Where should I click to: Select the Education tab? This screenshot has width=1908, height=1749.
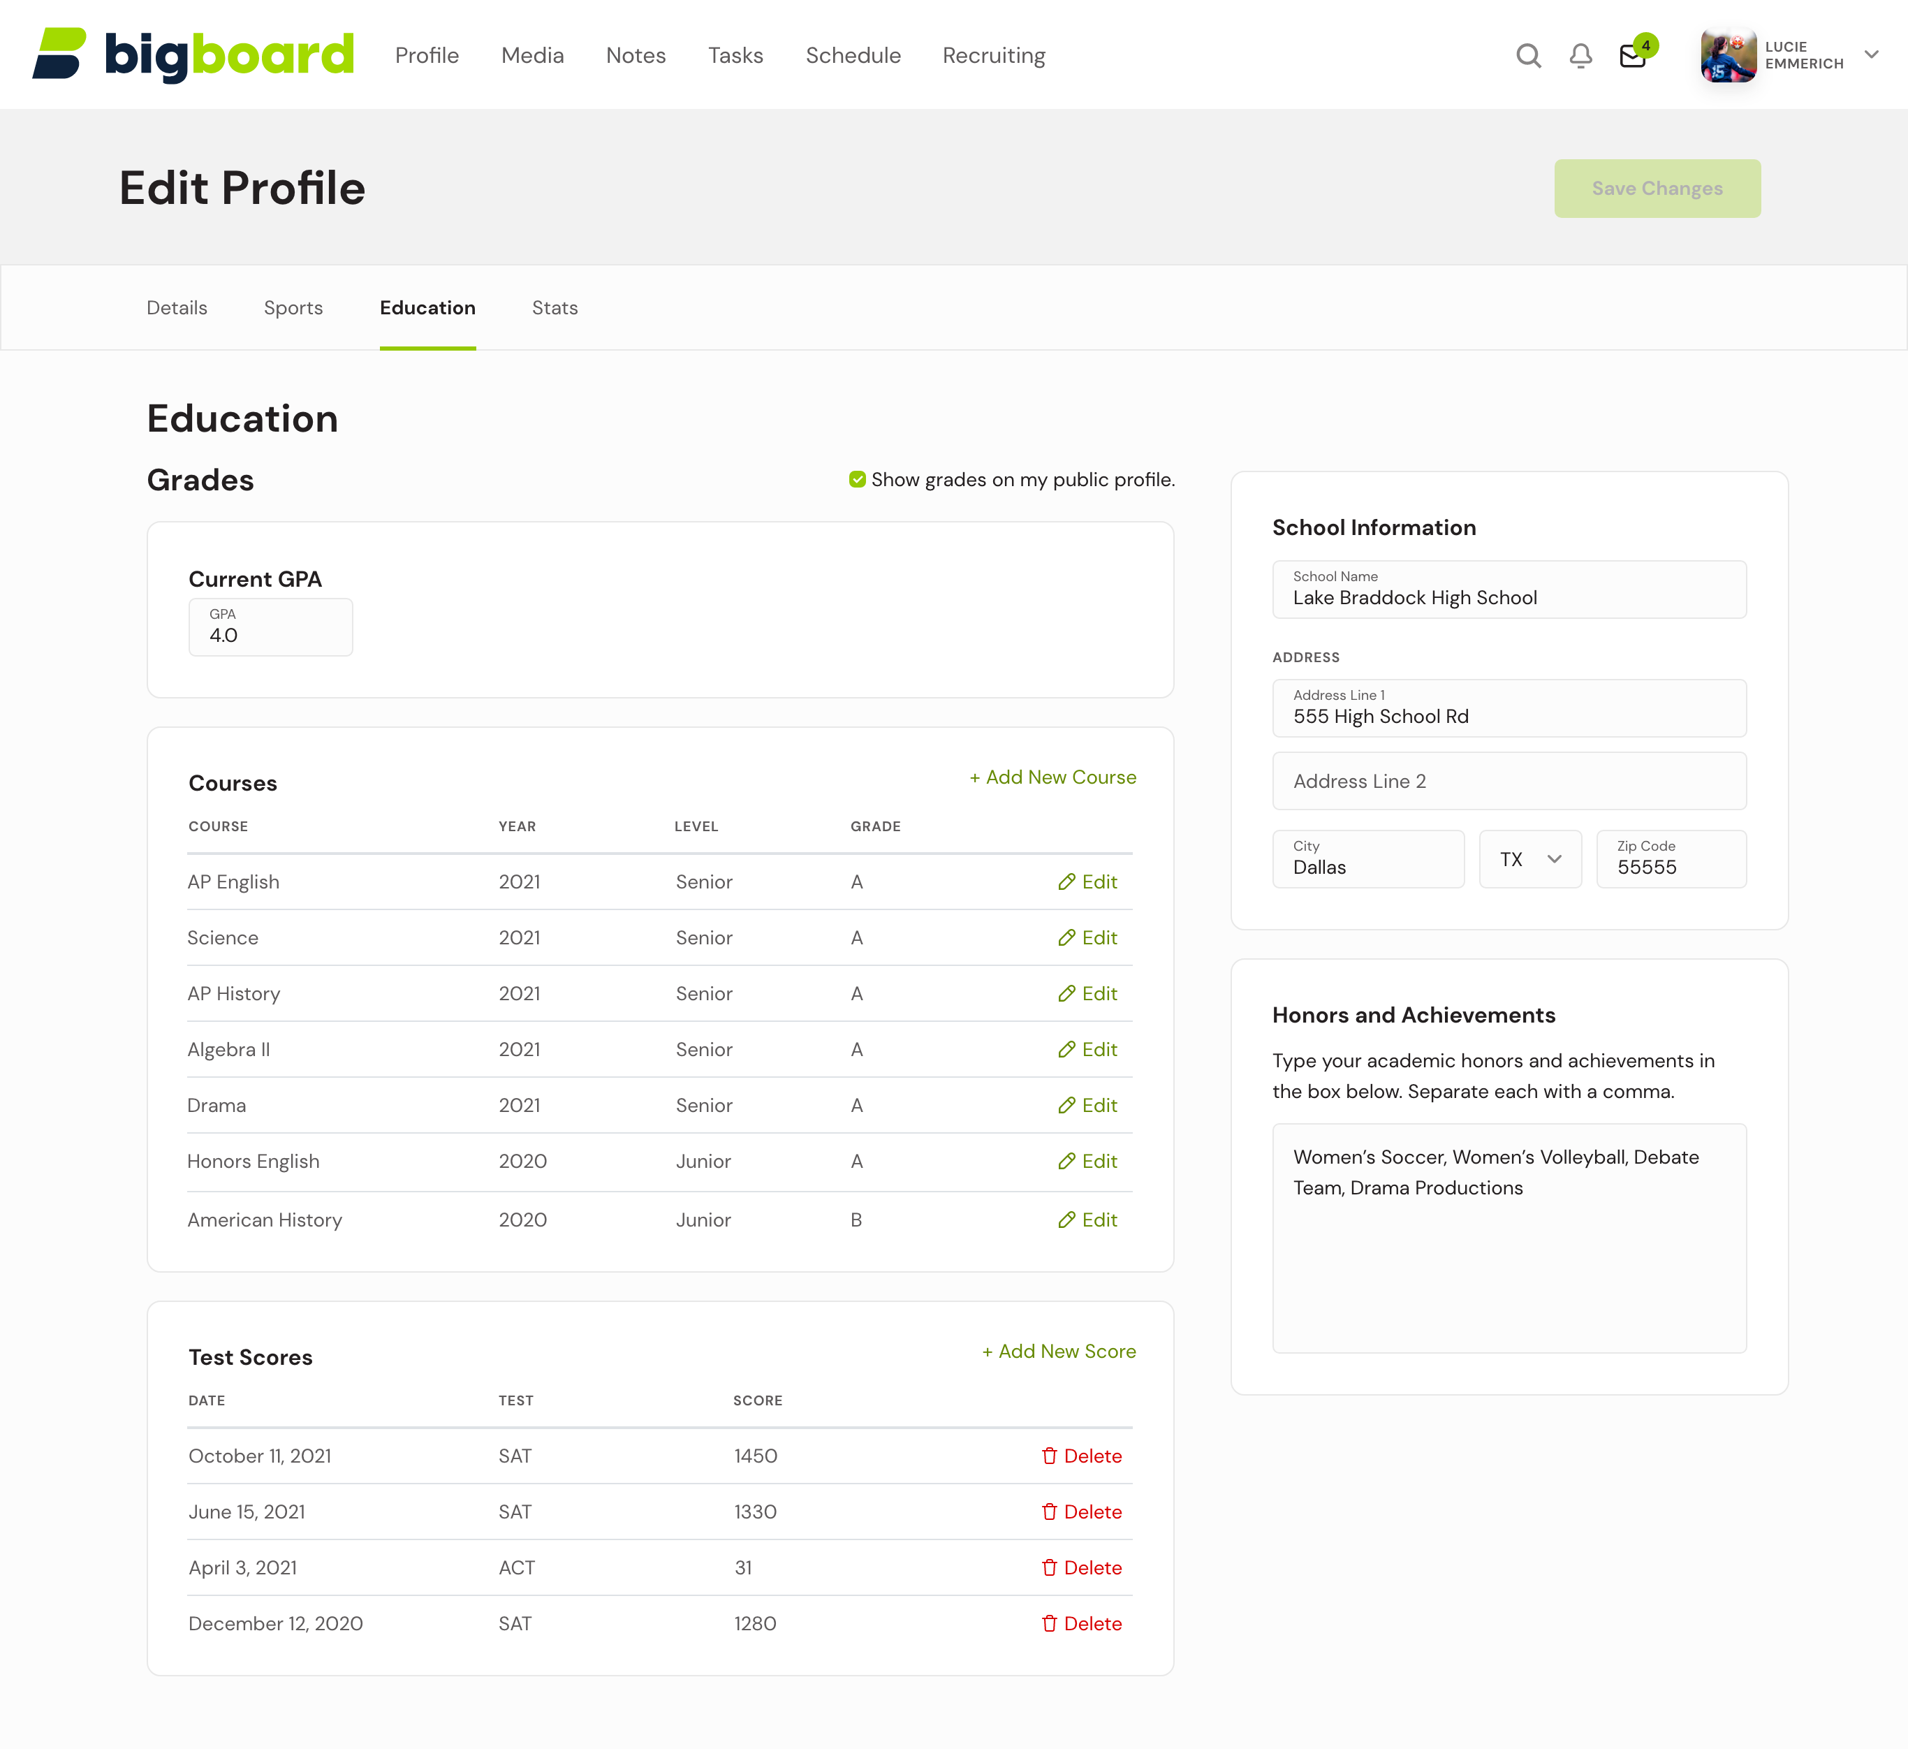(428, 307)
